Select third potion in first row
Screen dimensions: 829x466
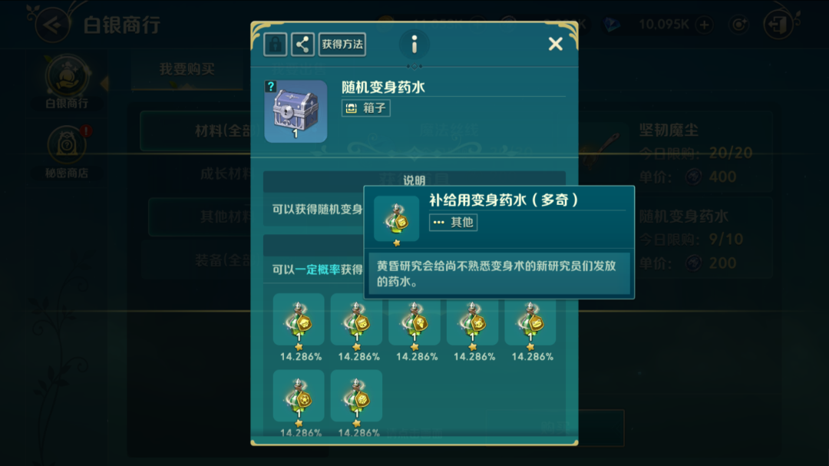pos(414,321)
